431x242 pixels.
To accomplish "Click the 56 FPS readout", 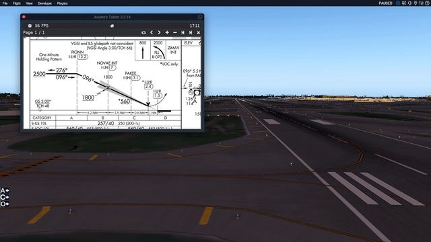I will pos(42,26).
